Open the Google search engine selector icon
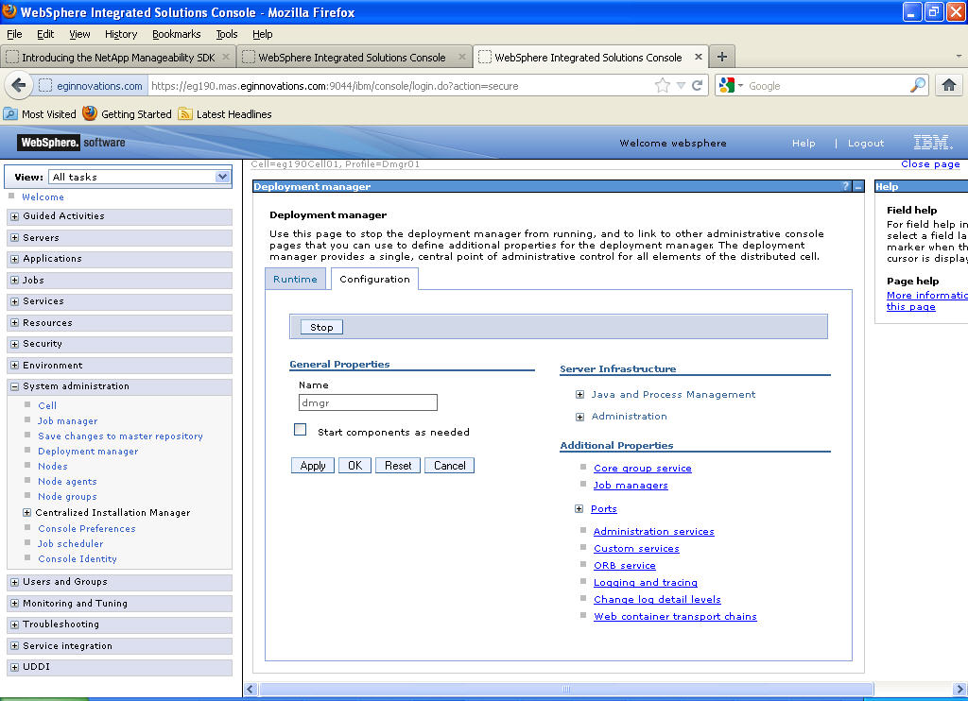 (x=731, y=85)
